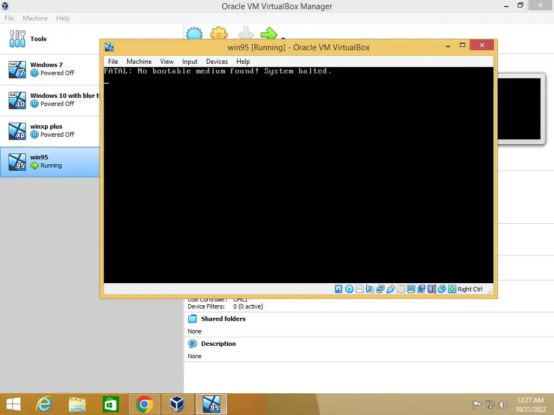
Task: Click the Settings orange gear toolbar icon
Action: [x=219, y=33]
